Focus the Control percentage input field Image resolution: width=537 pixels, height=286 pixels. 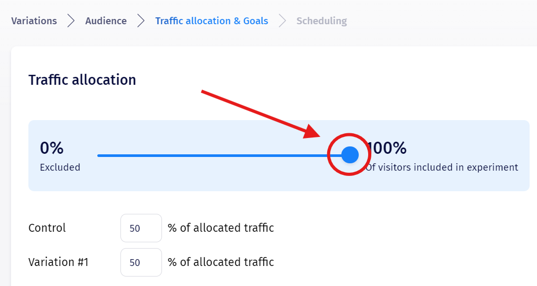(x=141, y=228)
